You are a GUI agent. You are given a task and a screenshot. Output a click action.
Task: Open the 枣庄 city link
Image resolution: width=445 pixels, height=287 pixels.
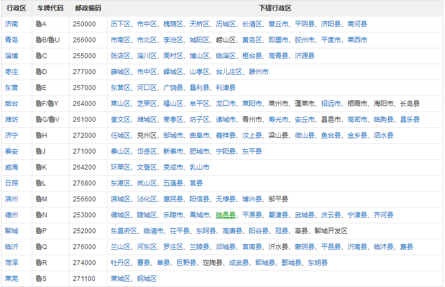(x=12, y=72)
